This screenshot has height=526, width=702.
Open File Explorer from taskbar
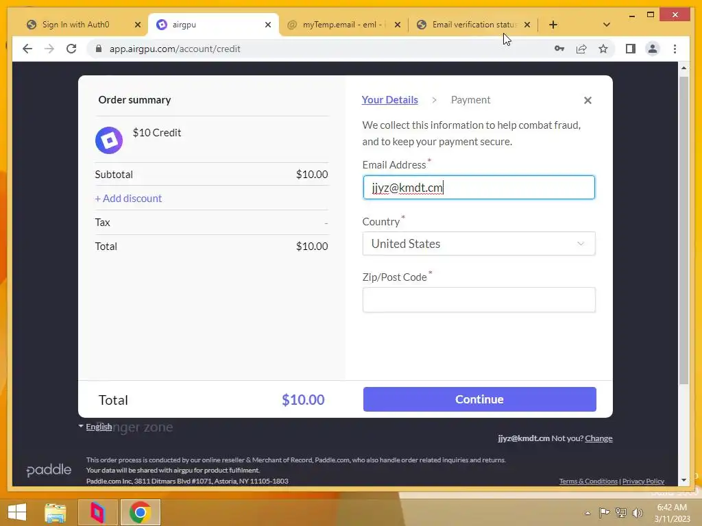click(x=56, y=512)
